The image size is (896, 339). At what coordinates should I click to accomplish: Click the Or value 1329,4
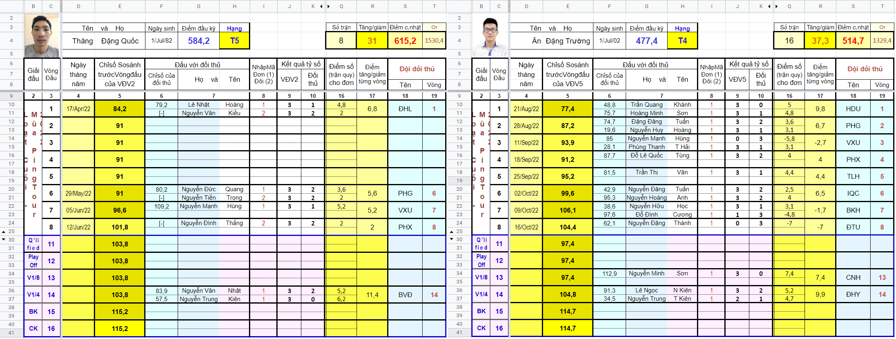click(882, 41)
